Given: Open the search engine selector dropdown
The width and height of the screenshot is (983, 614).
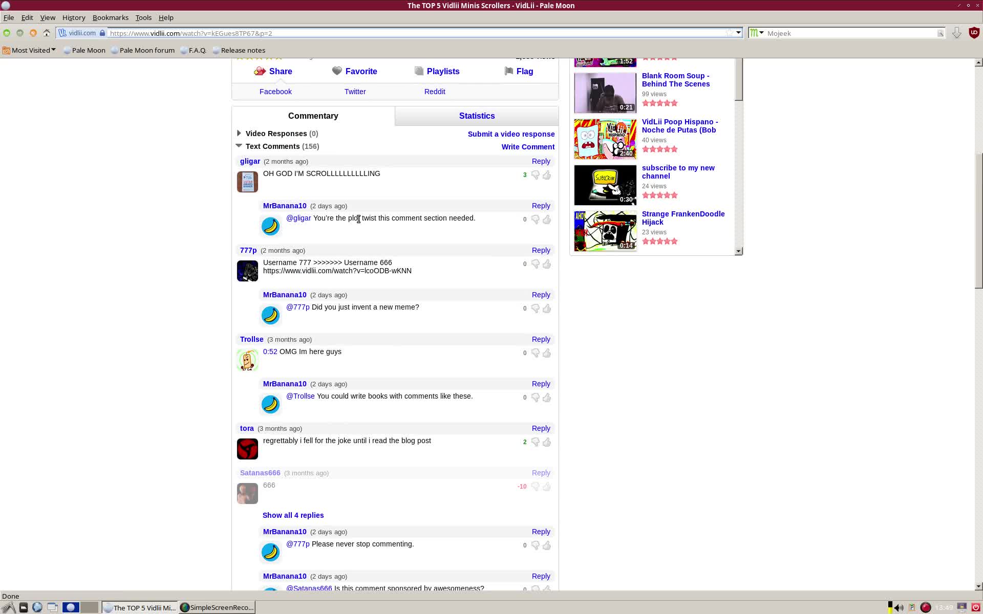Looking at the screenshot, I should pyautogui.click(x=757, y=33).
